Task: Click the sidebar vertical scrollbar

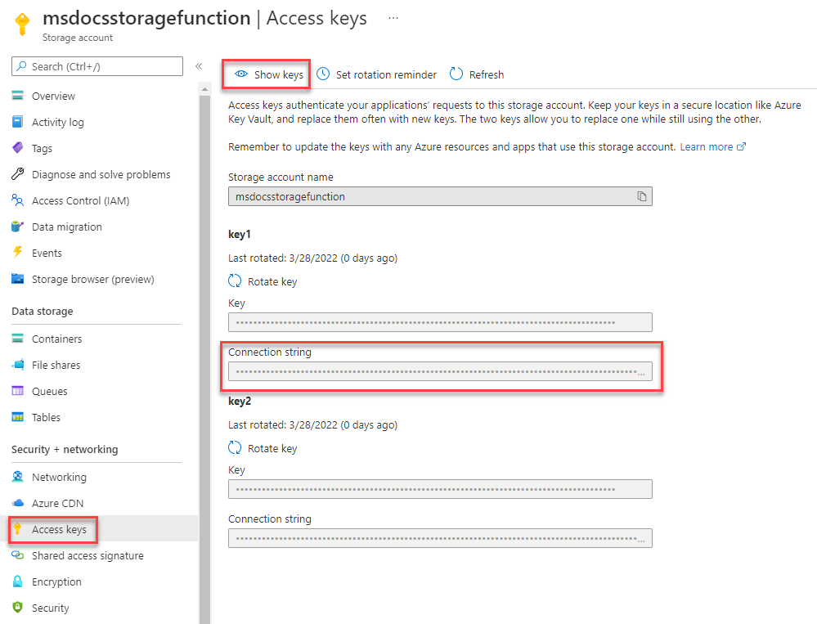Action: pyautogui.click(x=204, y=327)
